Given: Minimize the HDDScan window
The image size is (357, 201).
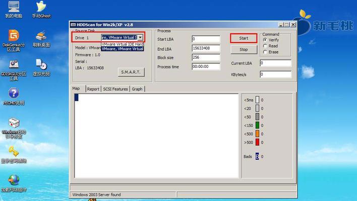Looking at the screenshot, I should [281, 25].
